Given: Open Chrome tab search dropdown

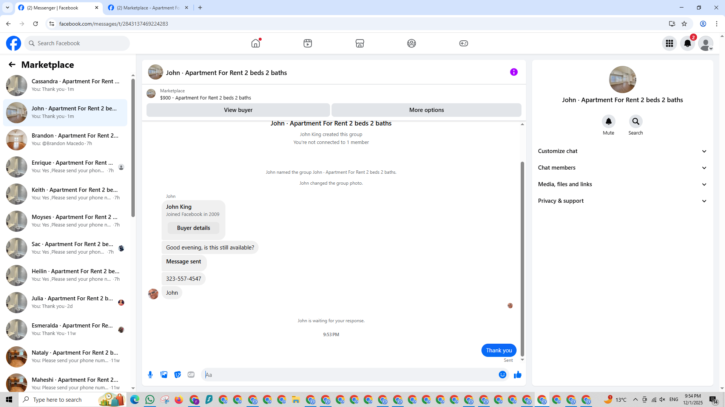Looking at the screenshot, I should point(8,8).
